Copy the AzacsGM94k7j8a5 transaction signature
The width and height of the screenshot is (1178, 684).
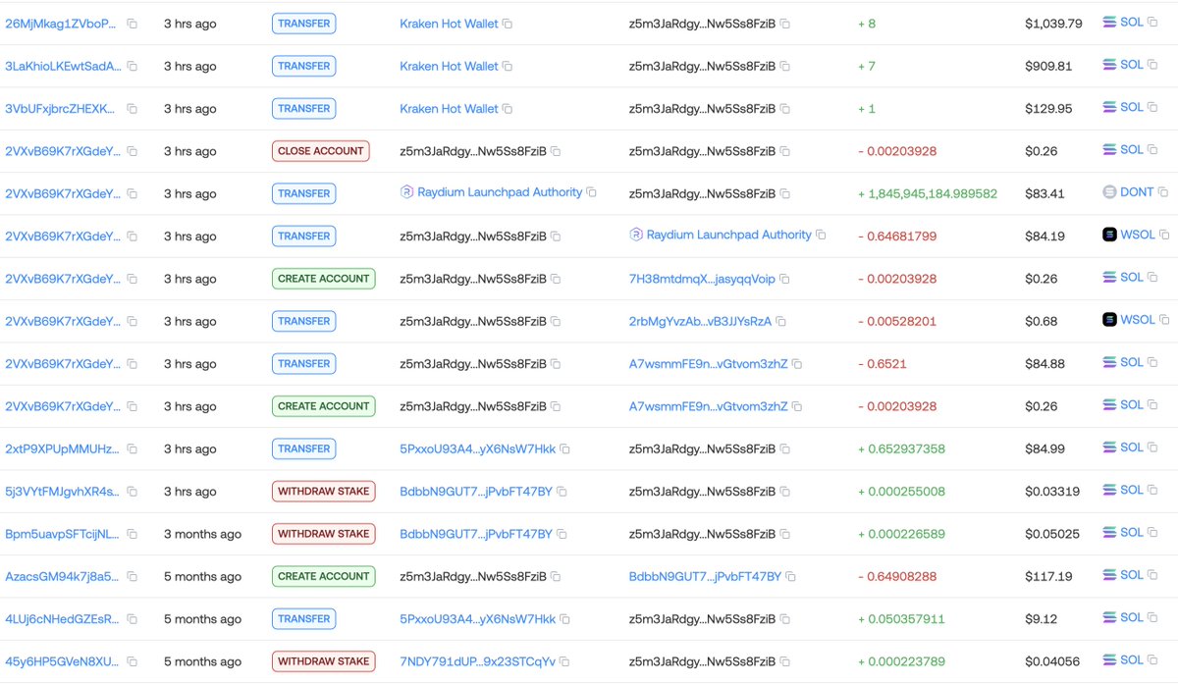click(133, 577)
